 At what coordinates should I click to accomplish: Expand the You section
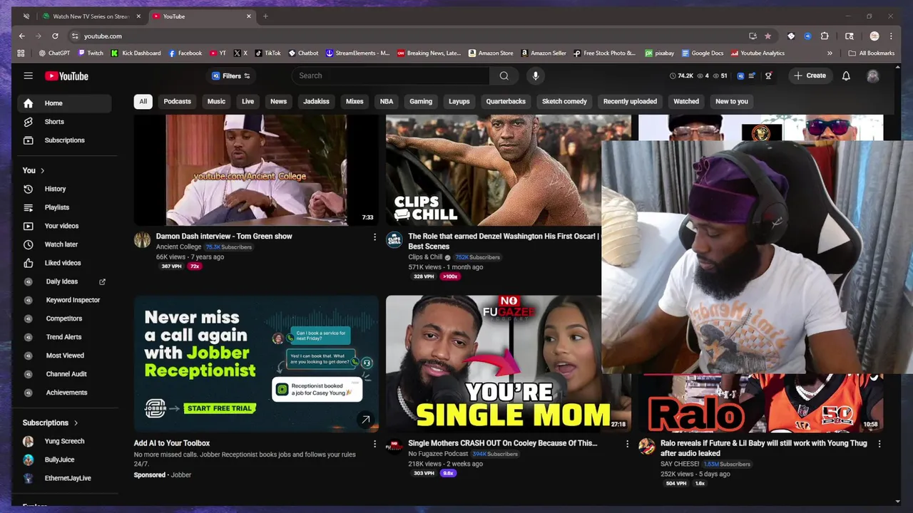click(x=34, y=170)
